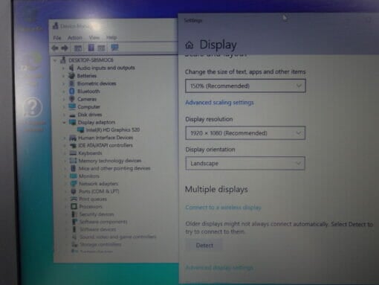The image size is (379, 285).
Task: Open Advanced display settings link
Action: click(219, 267)
